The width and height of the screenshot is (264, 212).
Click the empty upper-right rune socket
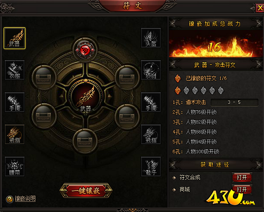pyautogui.click(x=127, y=78)
